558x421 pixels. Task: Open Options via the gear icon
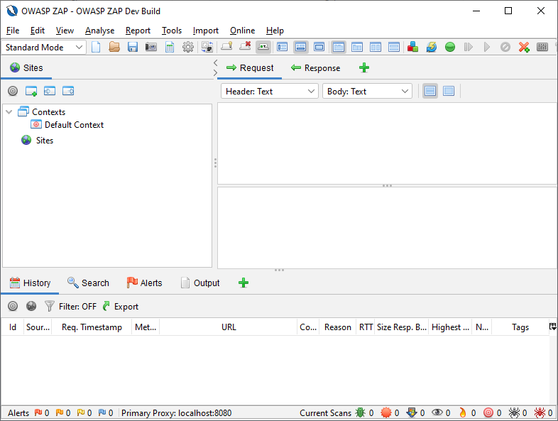tap(188, 48)
